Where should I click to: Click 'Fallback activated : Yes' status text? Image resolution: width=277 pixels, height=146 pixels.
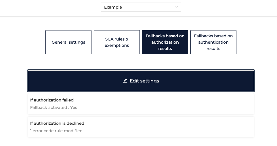[x=54, y=107]
